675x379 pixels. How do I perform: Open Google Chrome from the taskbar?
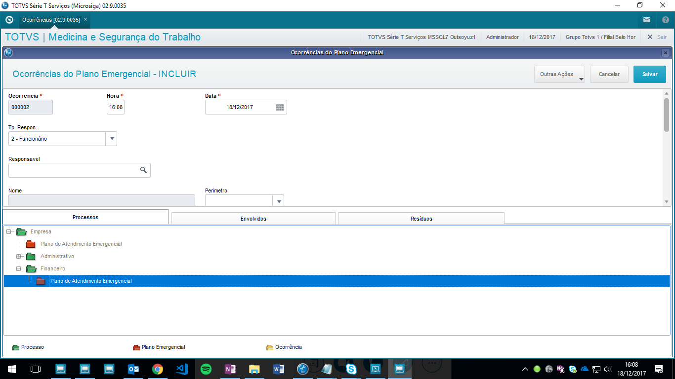tap(158, 369)
